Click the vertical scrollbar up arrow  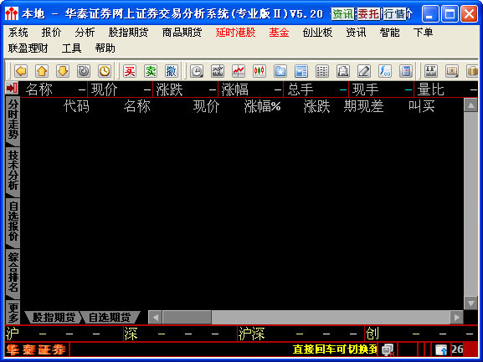click(470, 105)
